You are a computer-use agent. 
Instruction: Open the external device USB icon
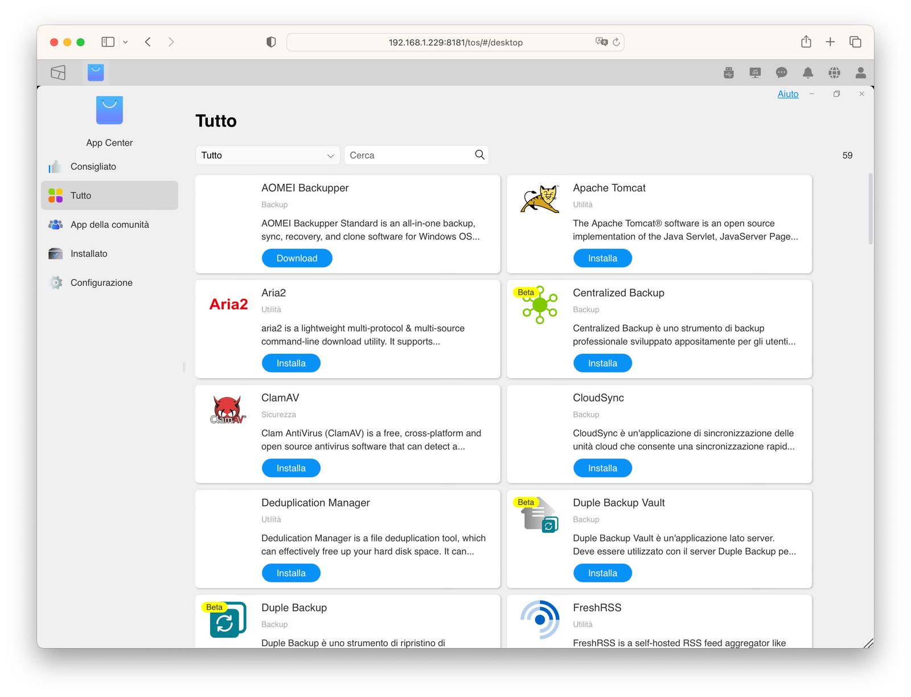click(x=729, y=73)
